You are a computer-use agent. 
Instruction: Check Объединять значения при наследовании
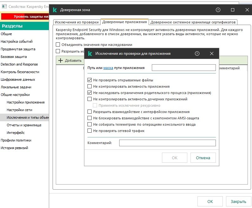[x=58, y=45]
